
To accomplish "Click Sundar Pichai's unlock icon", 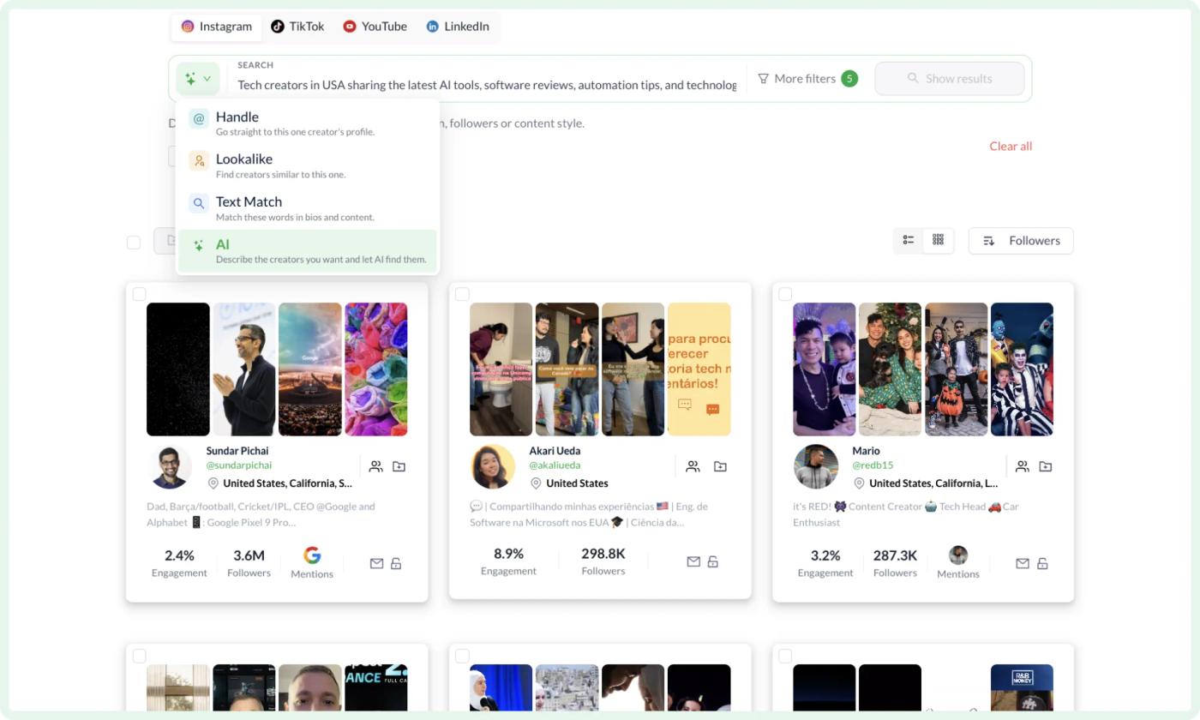I will (396, 563).
